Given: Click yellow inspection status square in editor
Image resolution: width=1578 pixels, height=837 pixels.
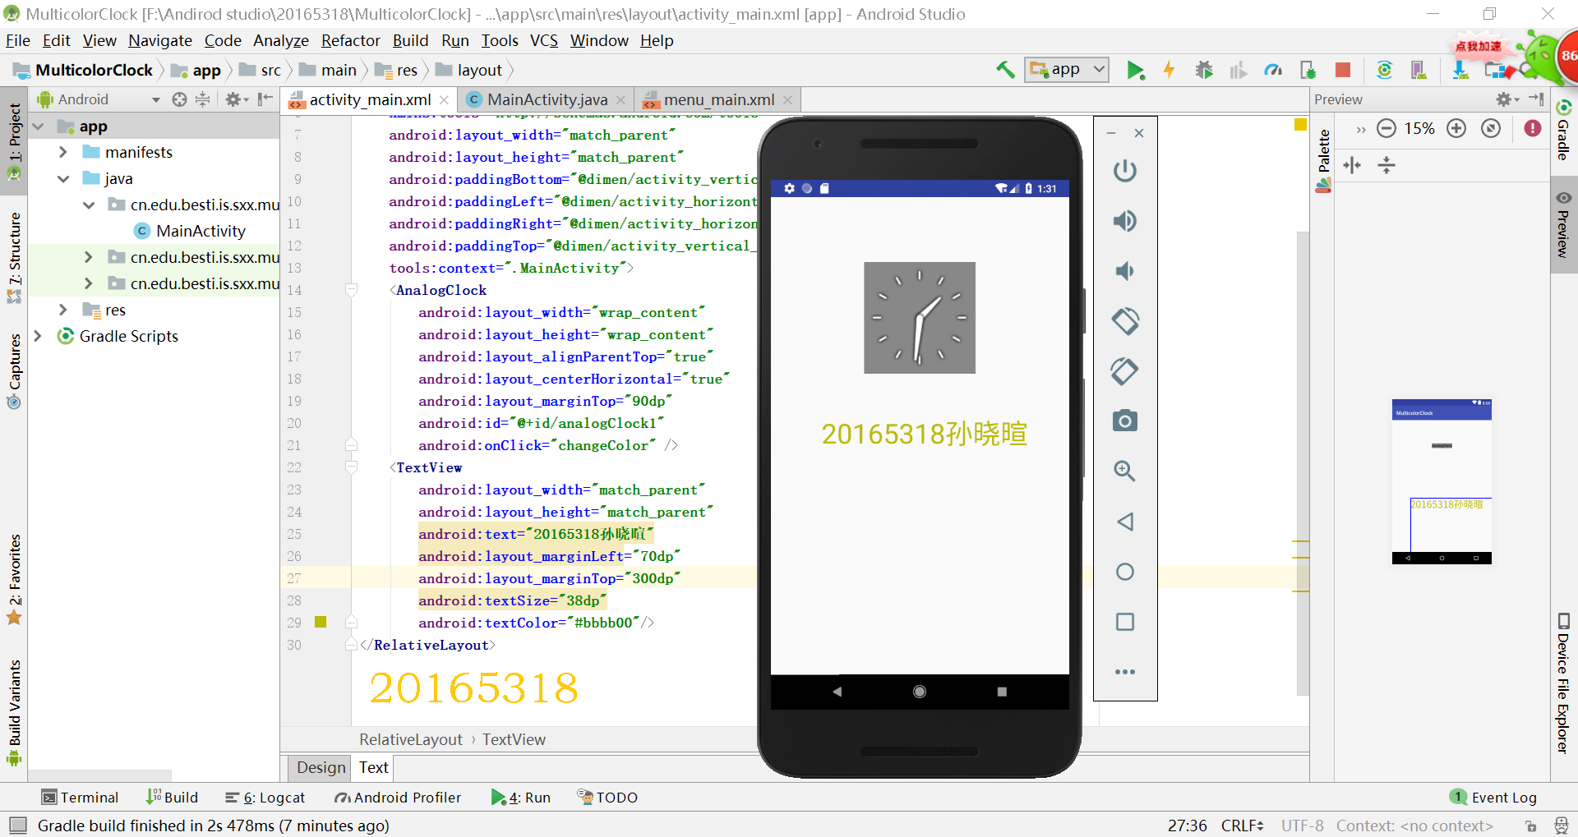Looking at the screenshot, I should [1300, 124].
